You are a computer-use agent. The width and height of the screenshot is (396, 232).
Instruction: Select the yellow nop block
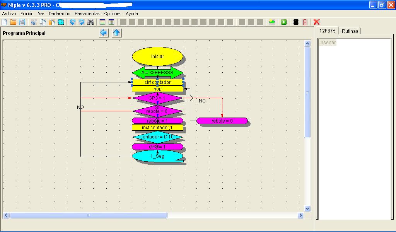pos(158,89)
